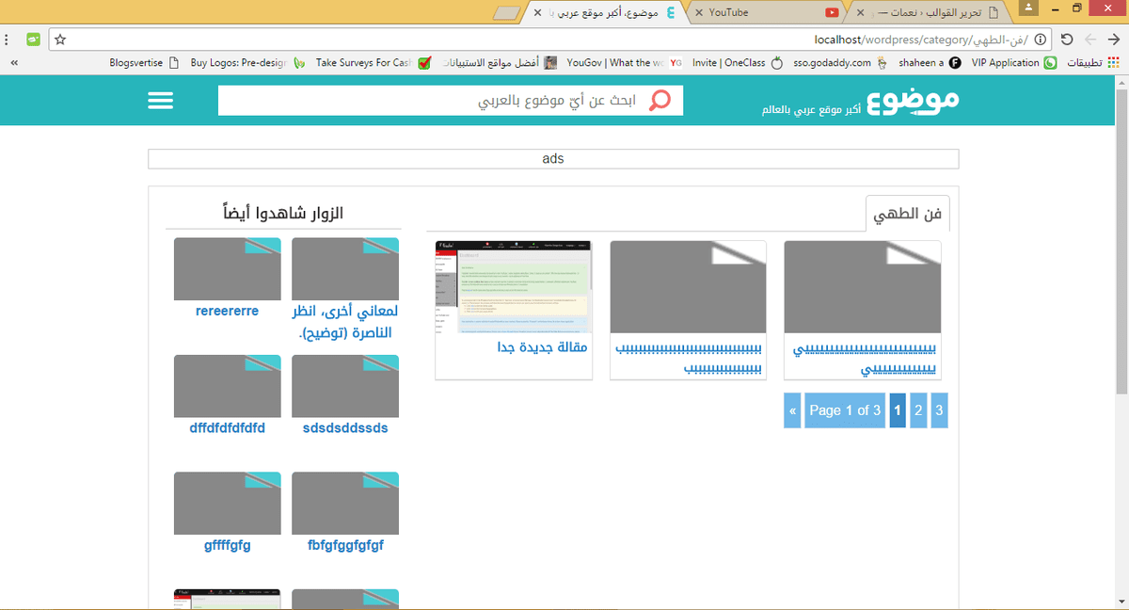This screenshot has width=1129, height=610.
Task: Open the hamburger menu in site header
Action: [x=161, y=101]
